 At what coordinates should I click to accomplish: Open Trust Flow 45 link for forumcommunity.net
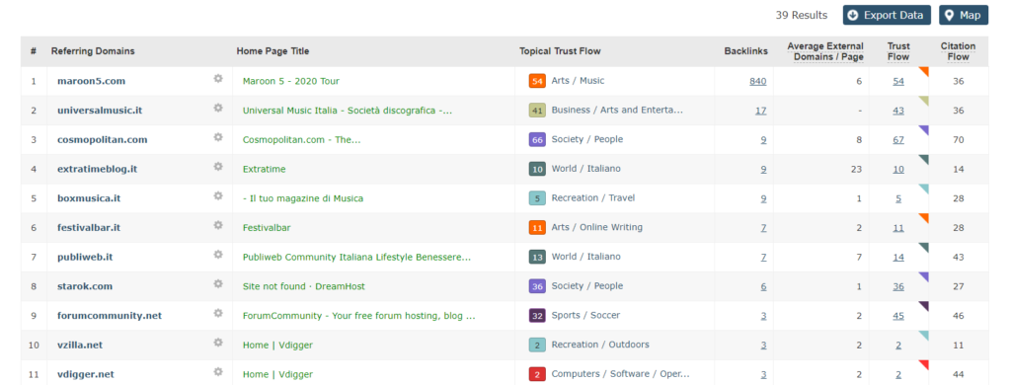(x=898, y=316)
